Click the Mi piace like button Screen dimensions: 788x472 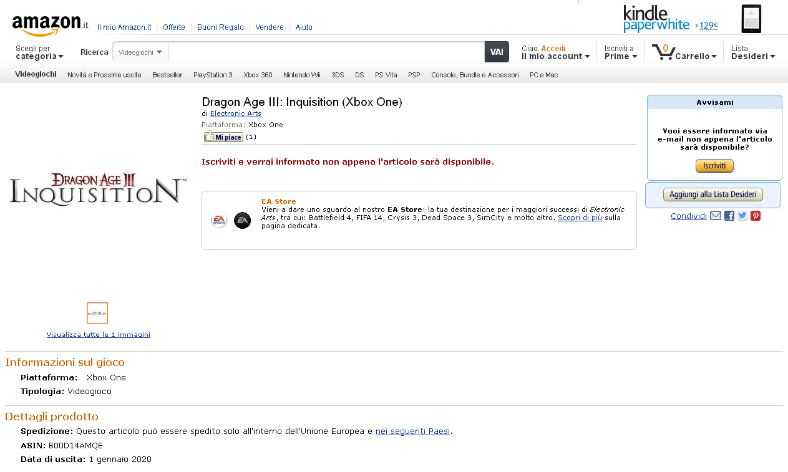(x=223, y=137)
